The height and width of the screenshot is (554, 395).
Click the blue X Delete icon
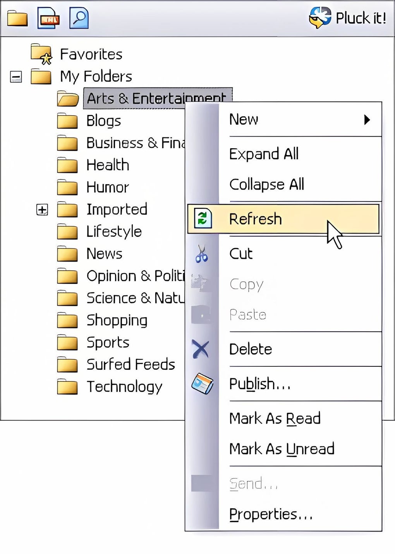(201, 349)
